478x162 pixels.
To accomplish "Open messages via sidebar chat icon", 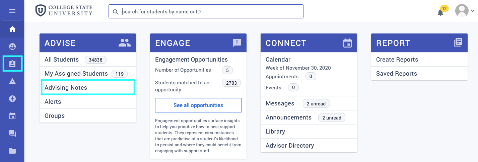I will tap(12, 134).
